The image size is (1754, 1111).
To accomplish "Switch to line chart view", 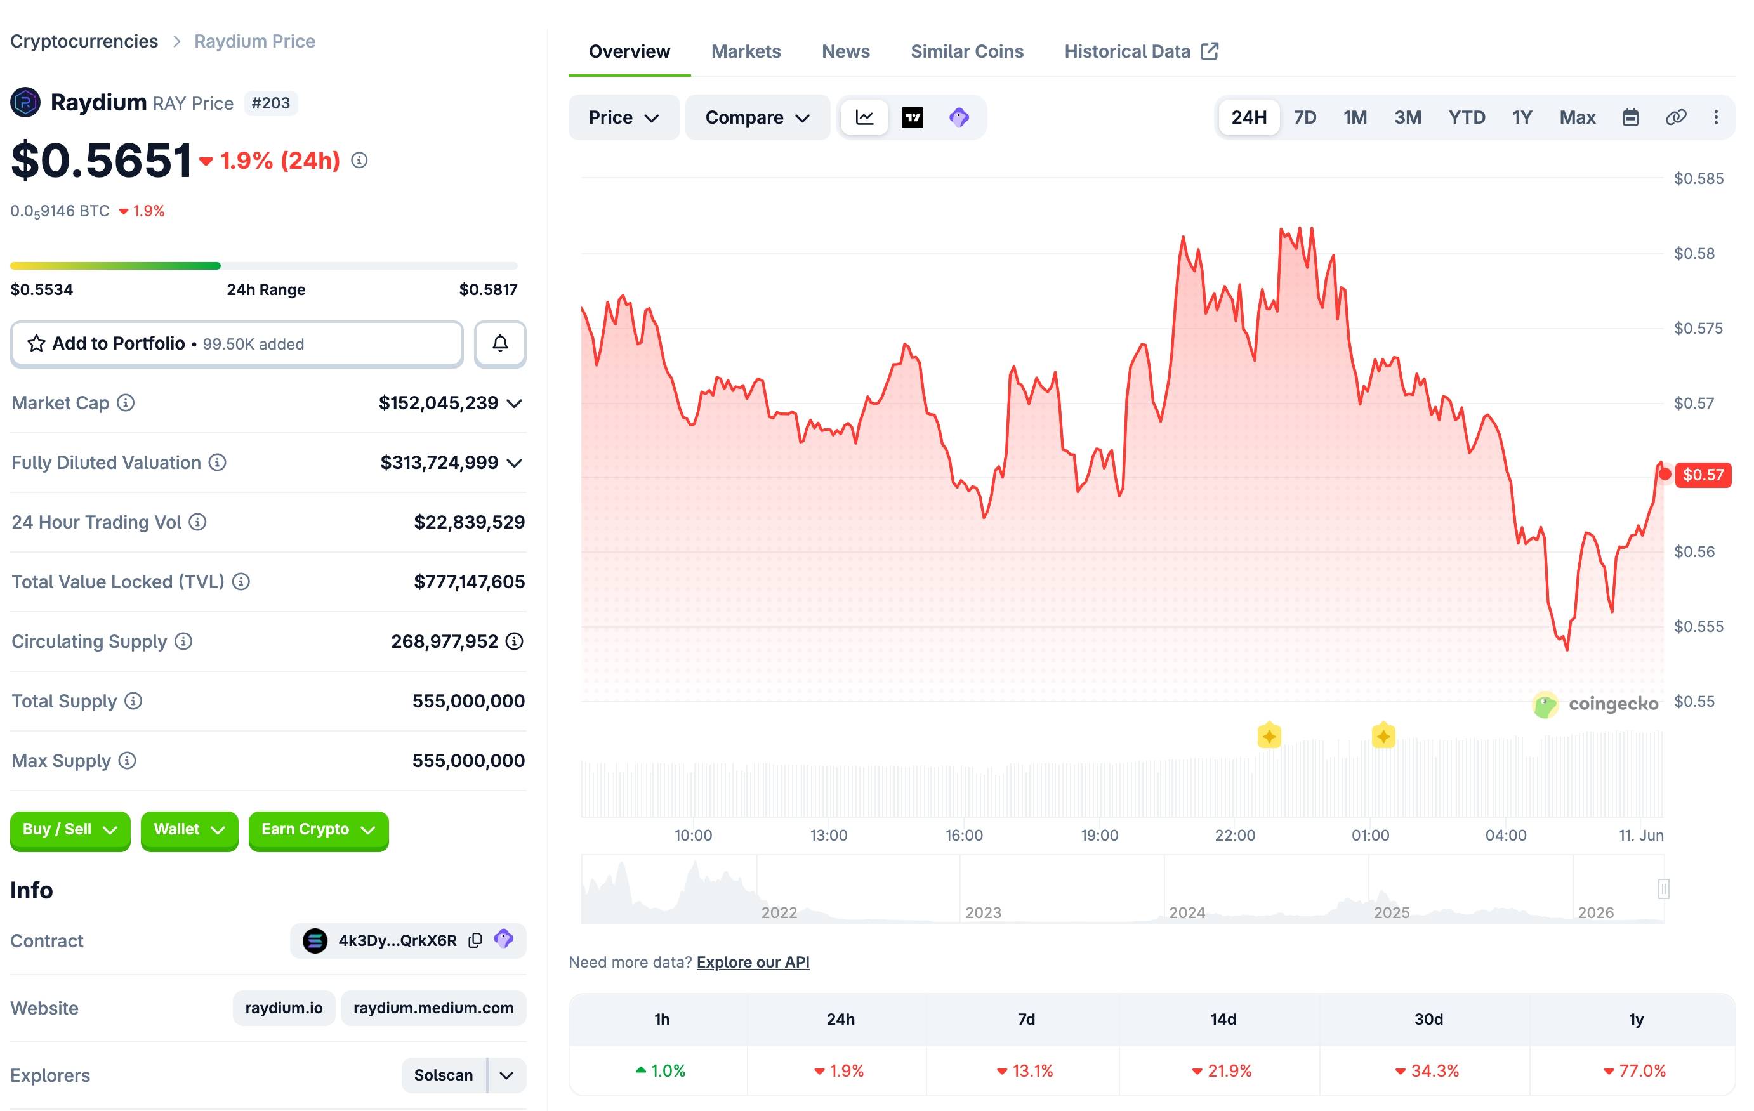I will 864,117.
